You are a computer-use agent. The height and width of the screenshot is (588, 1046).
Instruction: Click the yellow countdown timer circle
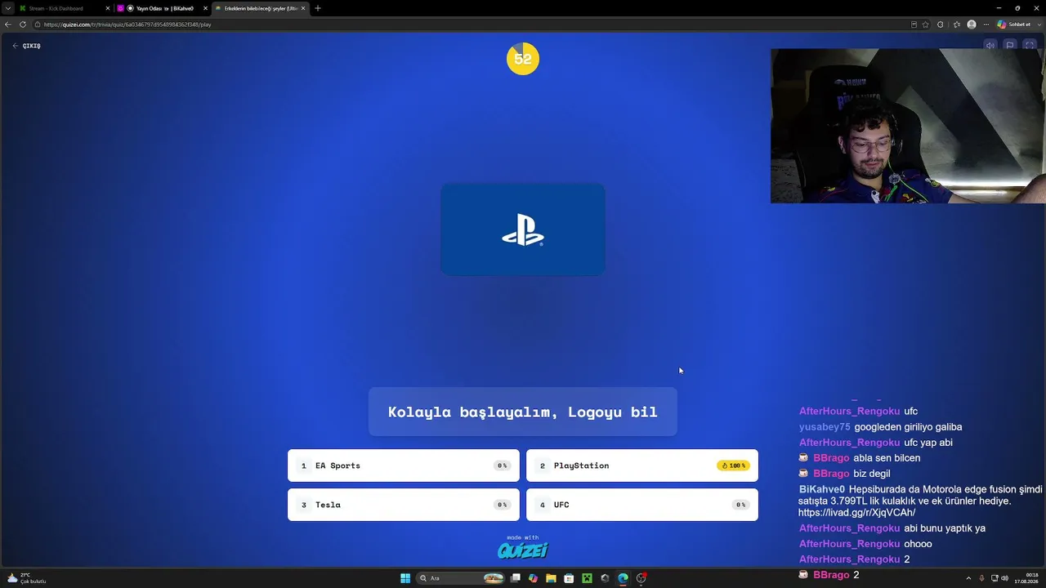pyautogui.click(x=523, y=59)
